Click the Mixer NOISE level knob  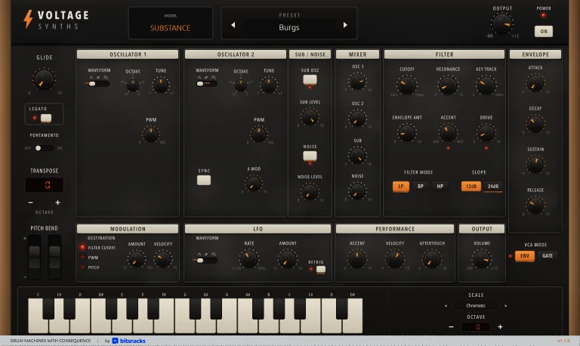point(357,191)
